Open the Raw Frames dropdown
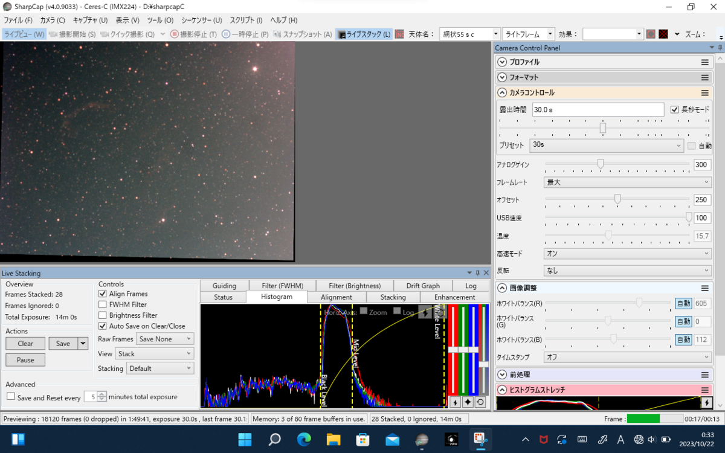The image size is (725, 453). click(x=164, y=339)
